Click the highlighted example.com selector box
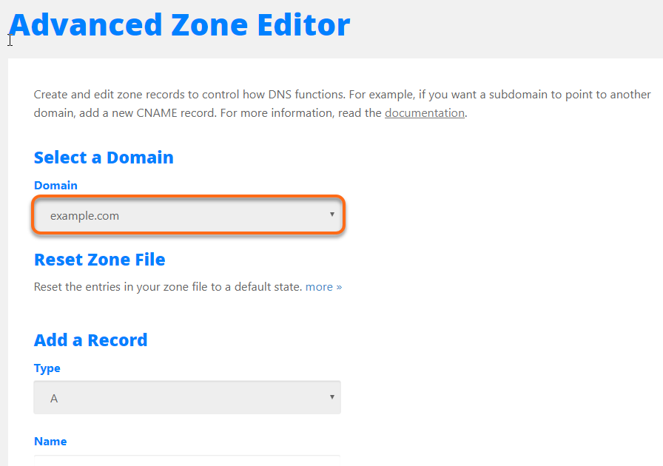663x466 pixels. 187,215
